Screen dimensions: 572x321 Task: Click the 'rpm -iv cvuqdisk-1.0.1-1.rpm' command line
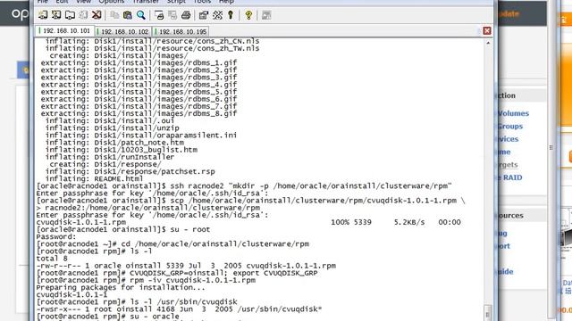146,280
